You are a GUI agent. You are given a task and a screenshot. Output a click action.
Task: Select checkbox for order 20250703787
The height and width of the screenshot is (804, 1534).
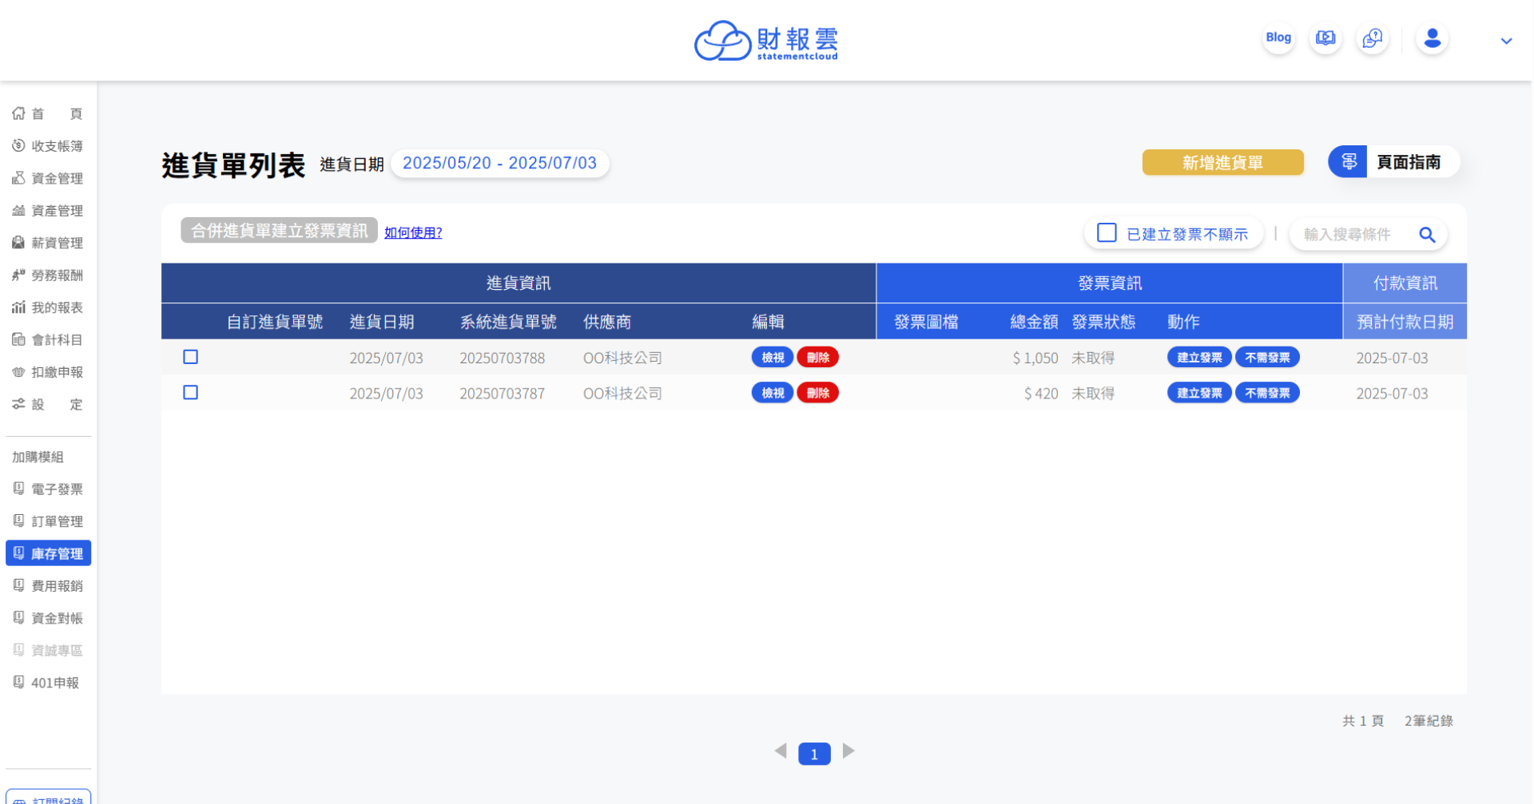click(191, 393)
